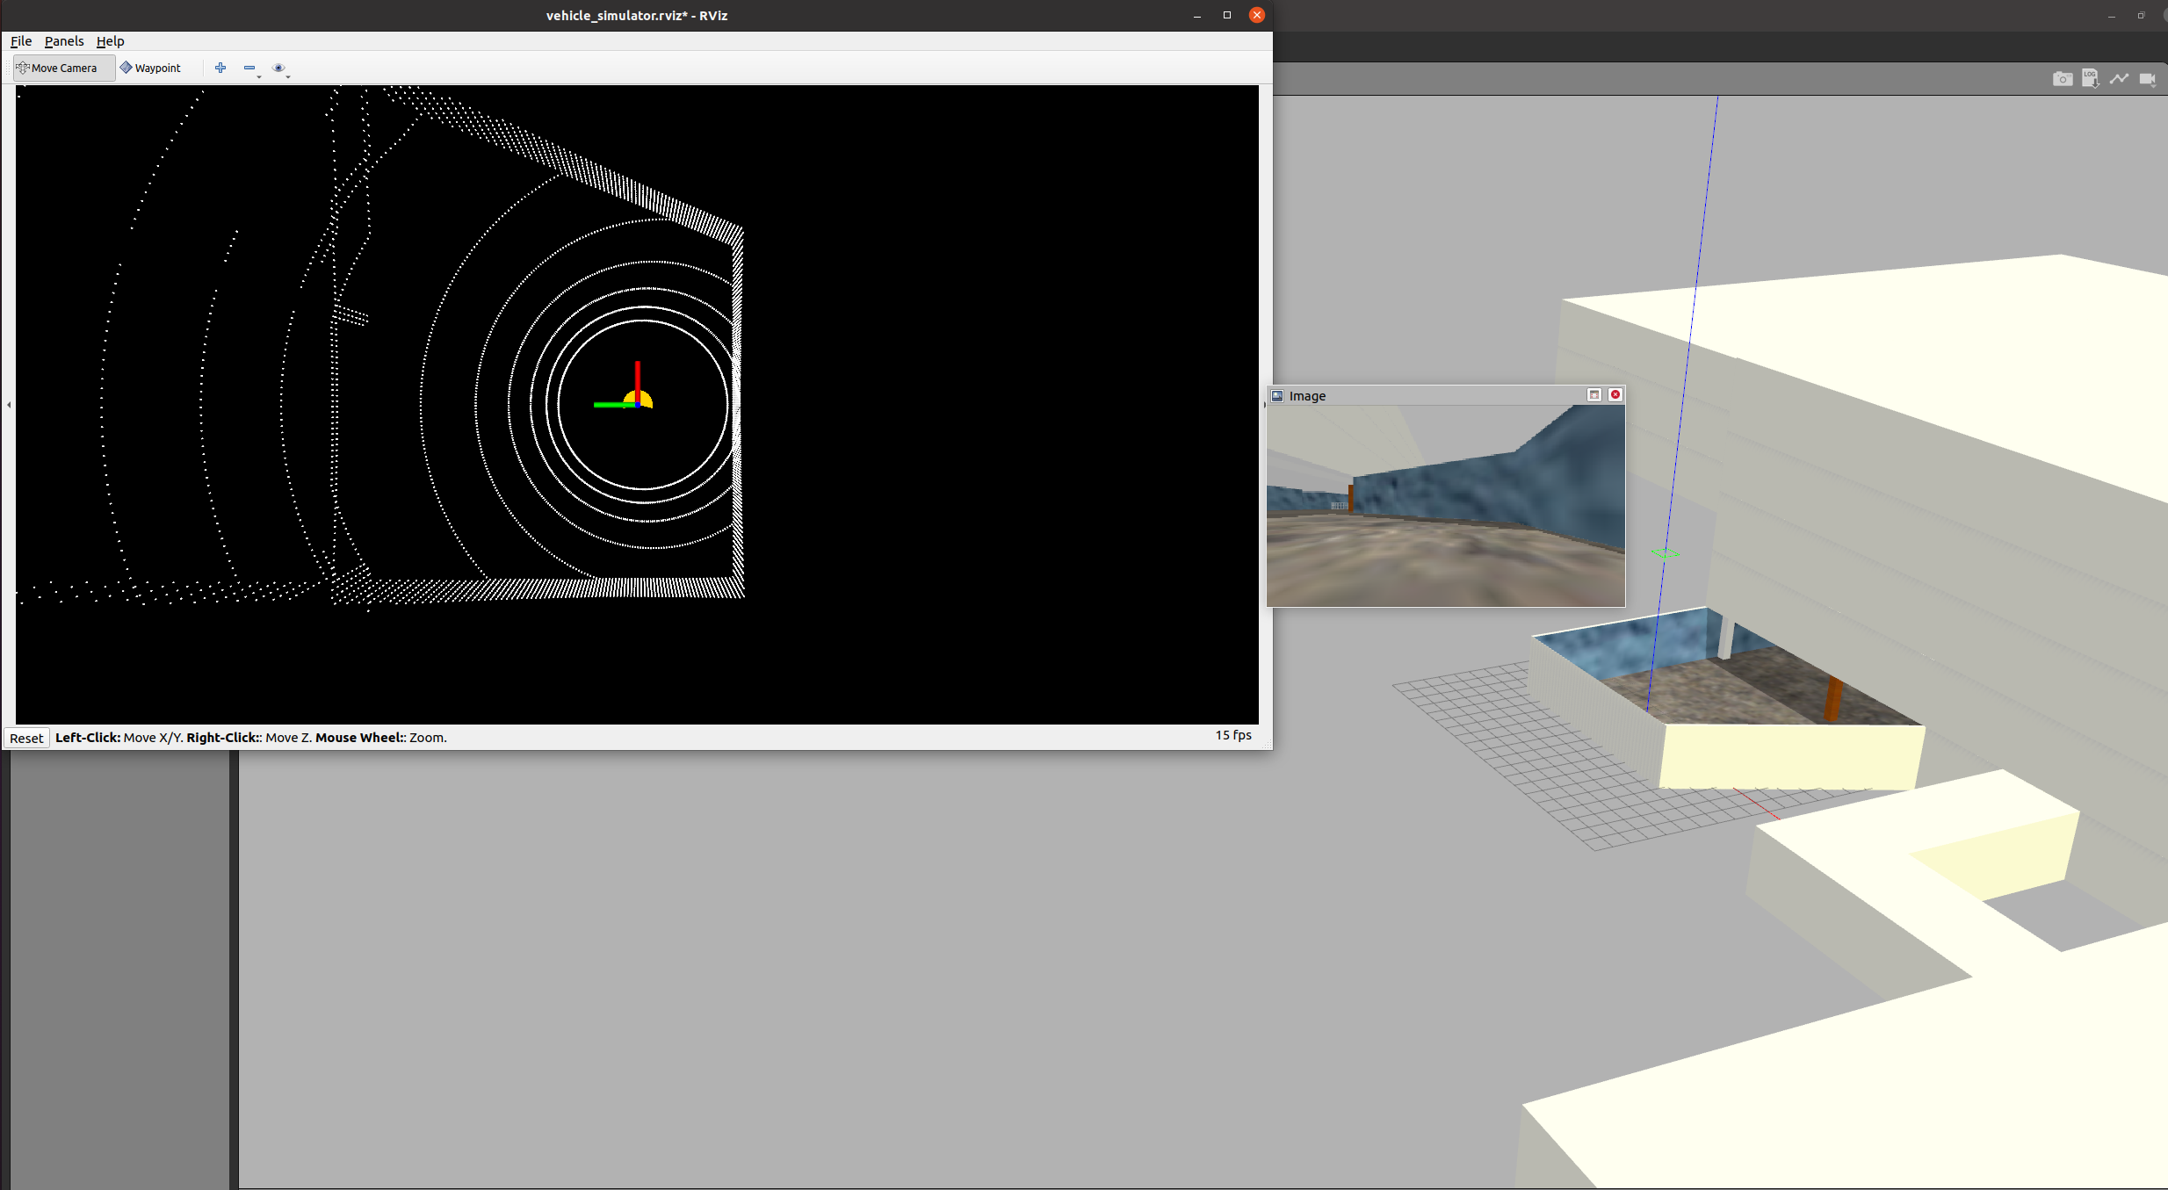Open the Panels menu
The width and height of the screenshot is (2168, 1190).
point(64,41)
